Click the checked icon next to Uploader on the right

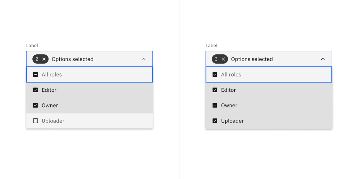pyautogui.click(x=215, y=121)
